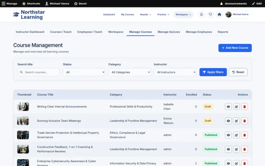Switch to Manage Quizzes tab
Viewport: 265px width, 166px height.
click(169, 32)
